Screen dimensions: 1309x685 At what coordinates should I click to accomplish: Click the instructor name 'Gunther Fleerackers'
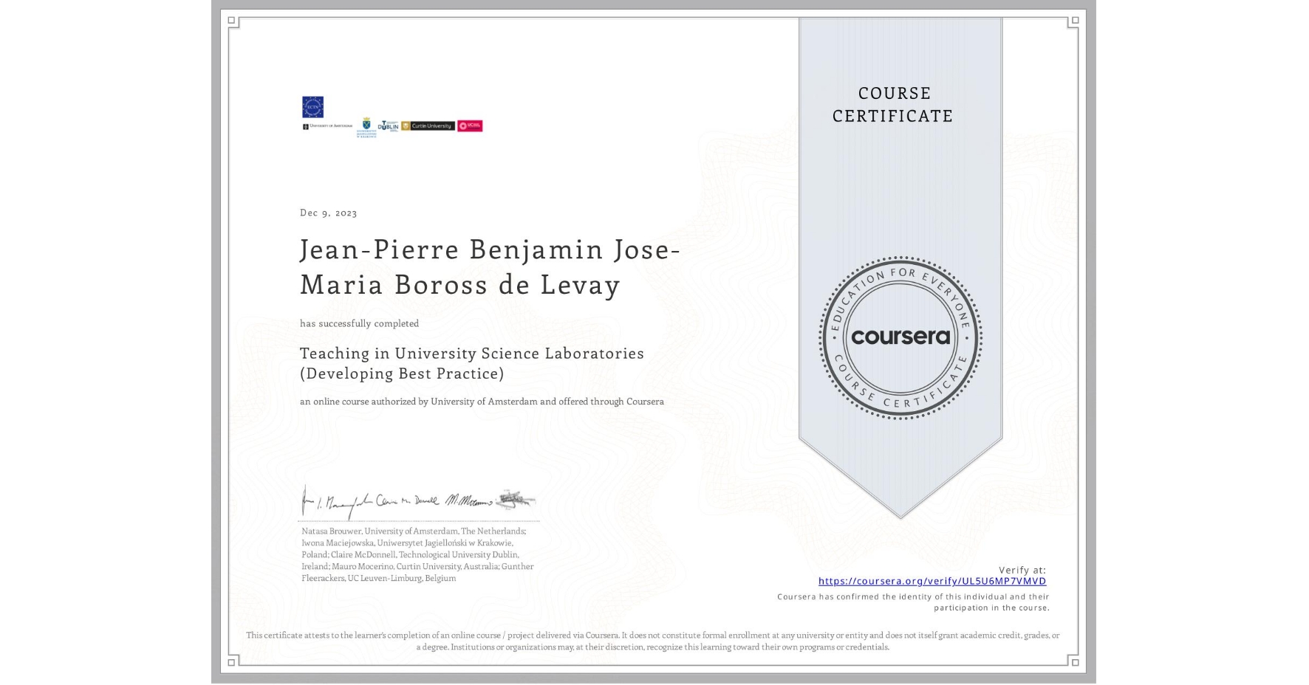(x=417, y=572)
